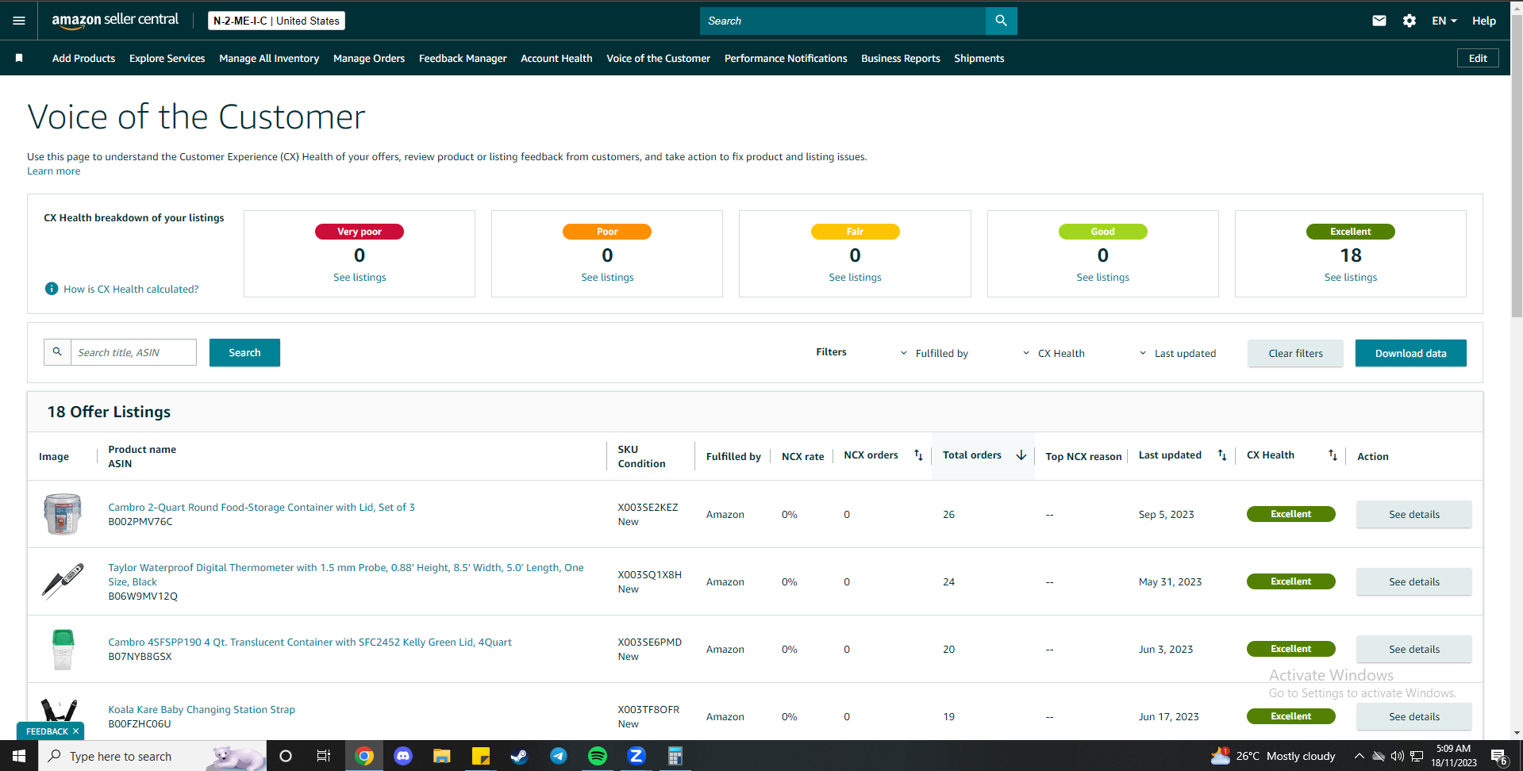The width and height of the screenshot is (1523, 771).
Task: Click Download data button
Action: 1410,353
